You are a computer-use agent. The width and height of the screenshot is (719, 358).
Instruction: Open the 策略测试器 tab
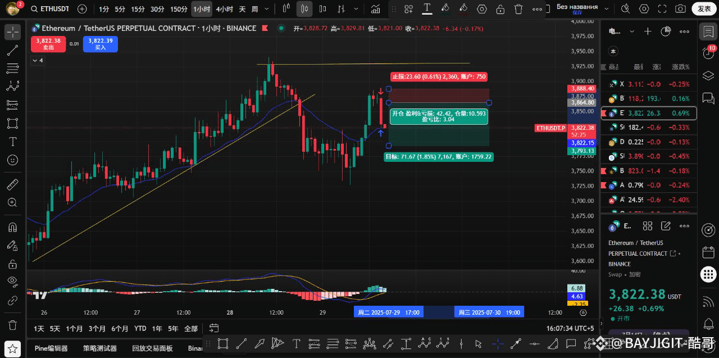click(100, 348)
